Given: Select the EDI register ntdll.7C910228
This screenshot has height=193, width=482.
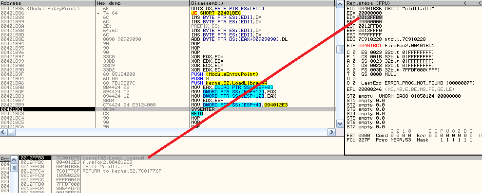Looking at the screenshot, I should [x=386, y=39].
